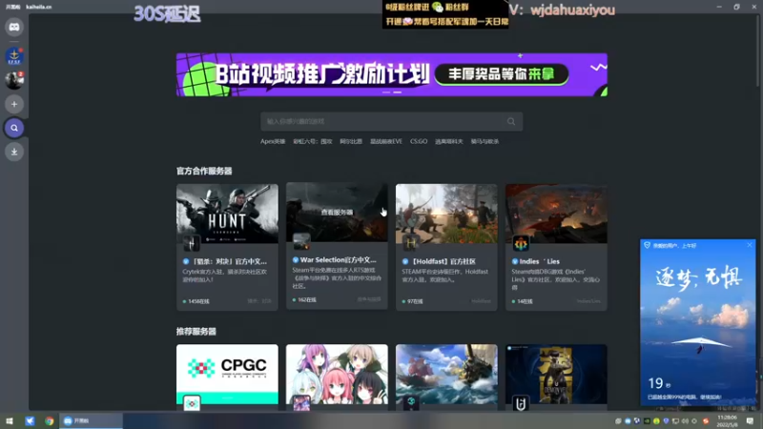Click the plus icon to add server
The height and width of the screenshot is (429, 763).
[x=14, y=104]
